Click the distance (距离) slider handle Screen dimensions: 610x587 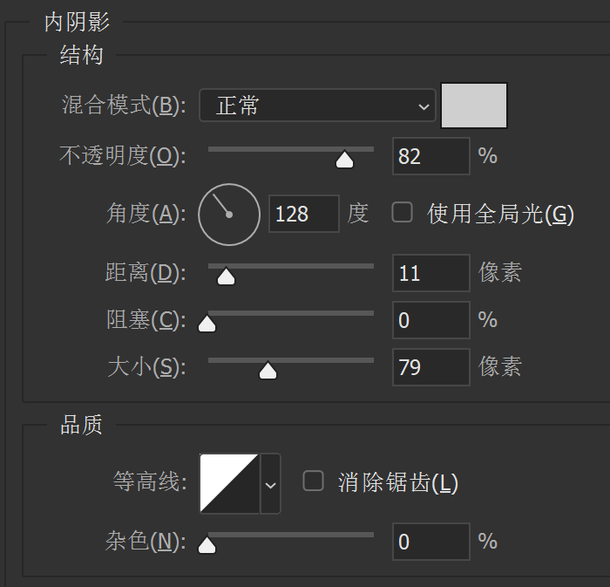coord(226,277)
